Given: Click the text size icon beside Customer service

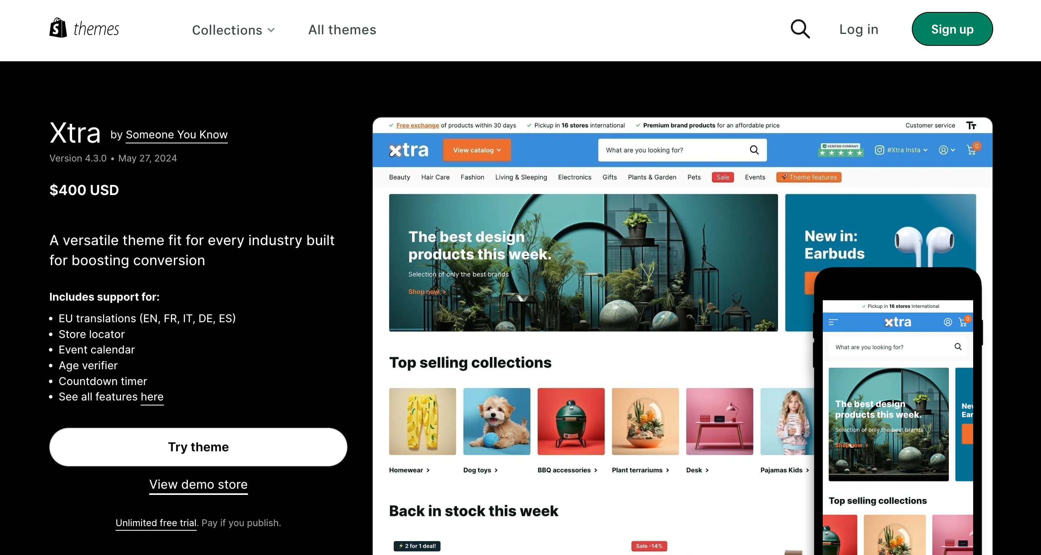Looking at the screenshot, I should tap(971, 125).
